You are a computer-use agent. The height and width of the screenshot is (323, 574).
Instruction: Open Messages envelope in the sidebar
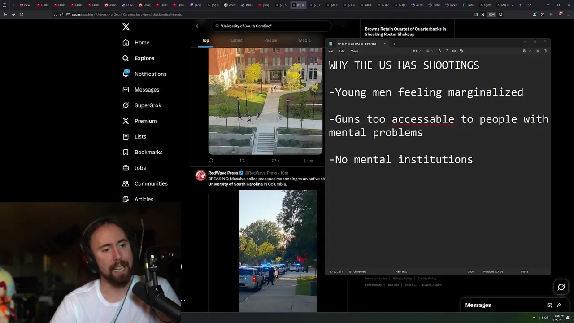(141, 90)
